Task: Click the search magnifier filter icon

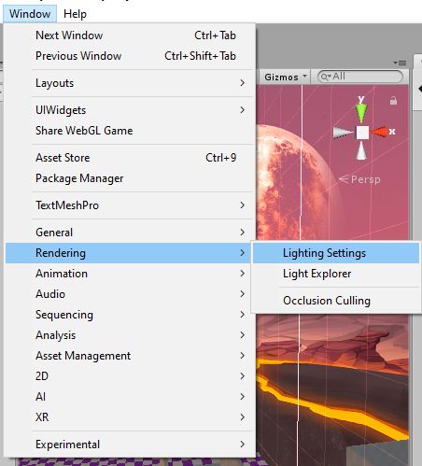Action: coord(326,77)
